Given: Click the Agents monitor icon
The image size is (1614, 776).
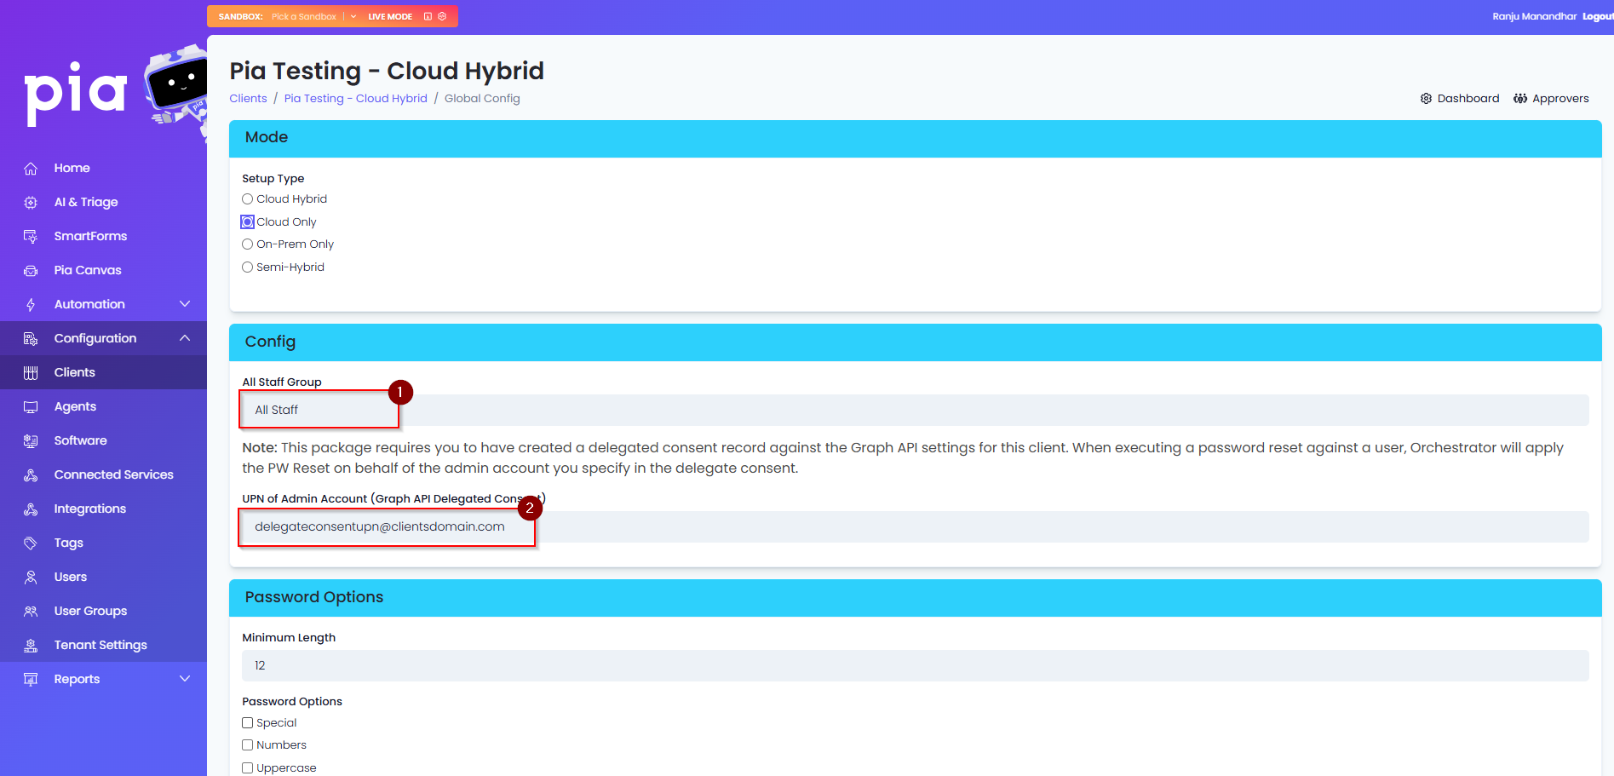Looking at the screenshot, I should click(x=31, y=407).
